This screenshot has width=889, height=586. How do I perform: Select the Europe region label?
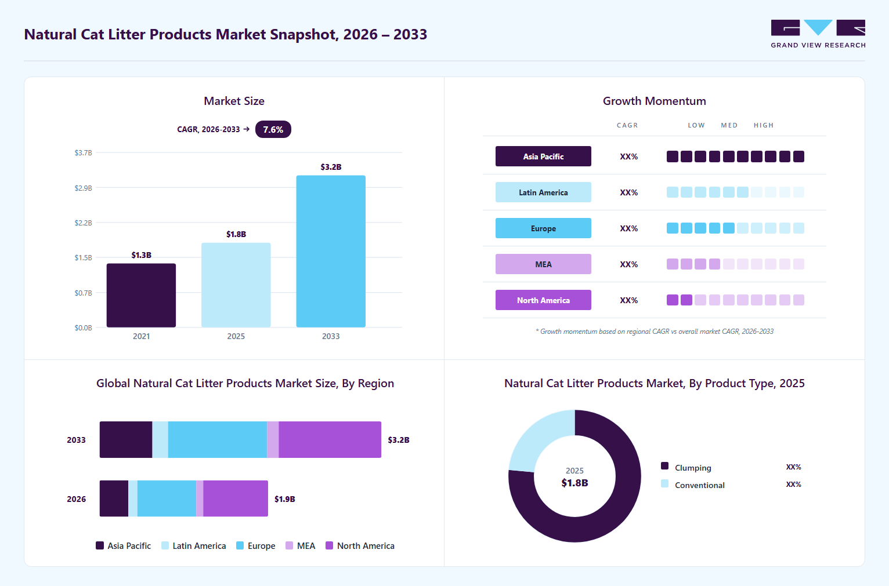coord(543,228)
